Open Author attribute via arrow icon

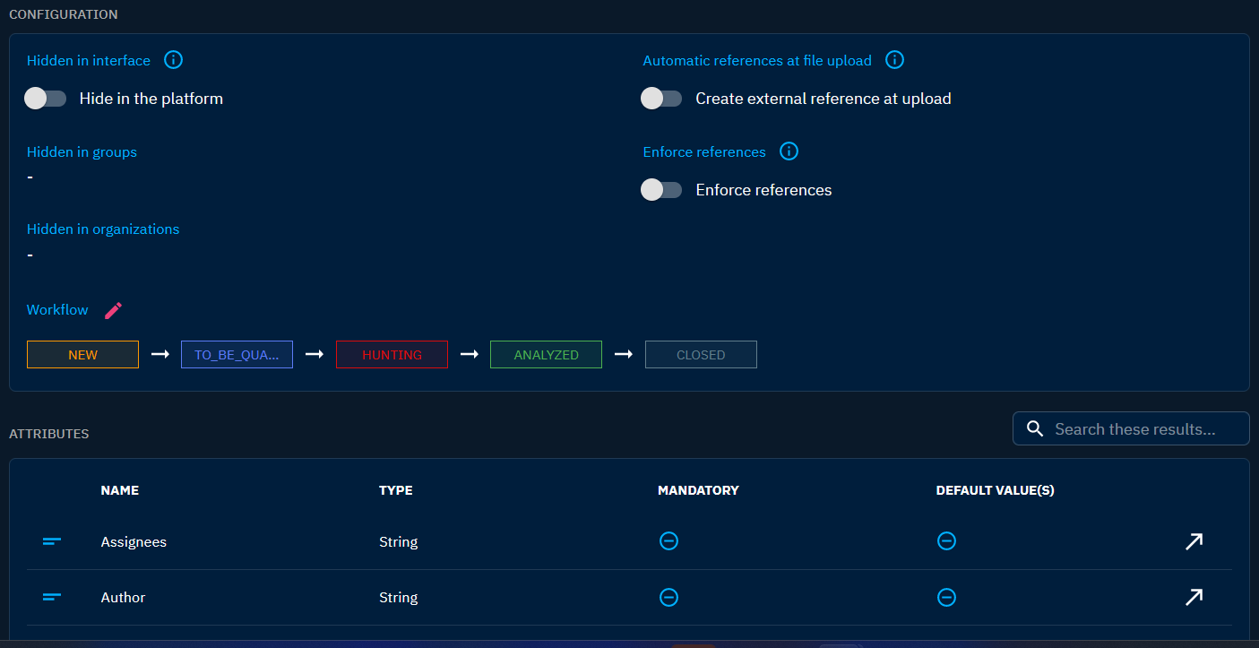point(1194,597)
